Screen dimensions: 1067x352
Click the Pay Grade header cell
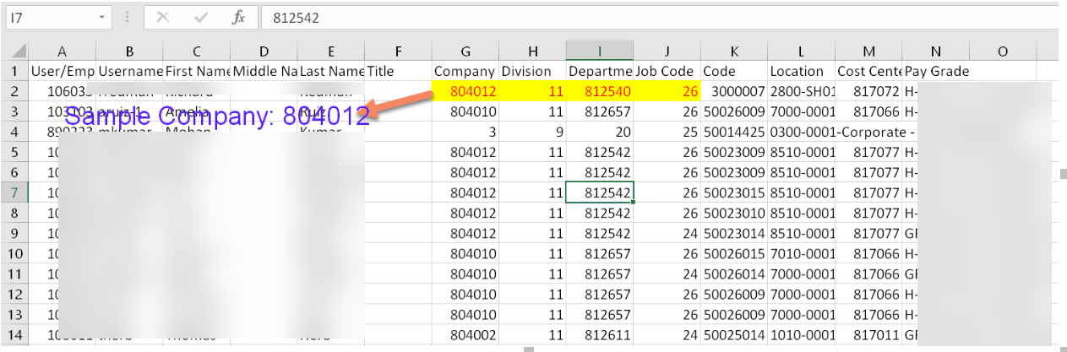(936, 72)
